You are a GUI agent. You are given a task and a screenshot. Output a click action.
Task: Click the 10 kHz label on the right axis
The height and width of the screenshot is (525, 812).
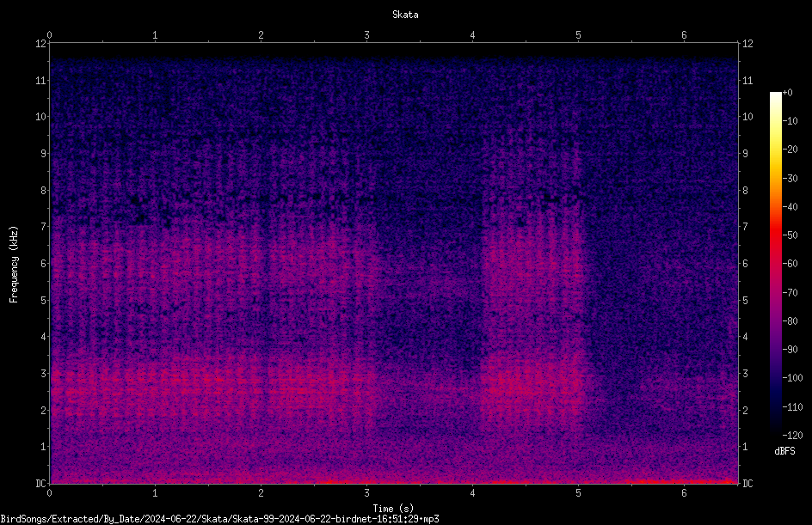[x=747, y=117]
